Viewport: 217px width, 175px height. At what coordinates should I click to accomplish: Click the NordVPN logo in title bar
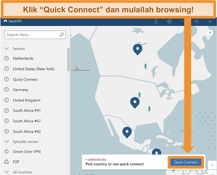pyautogui.click(x=5, y=21)
